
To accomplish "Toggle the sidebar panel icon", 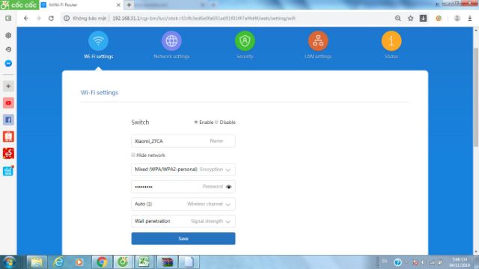I will [x=8, y=18].
